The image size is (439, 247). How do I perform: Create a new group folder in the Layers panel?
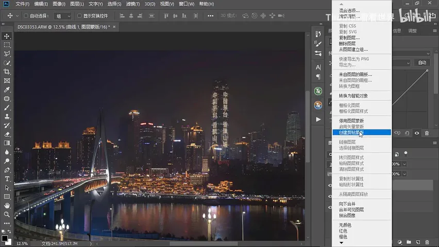[x=409, y=242]
